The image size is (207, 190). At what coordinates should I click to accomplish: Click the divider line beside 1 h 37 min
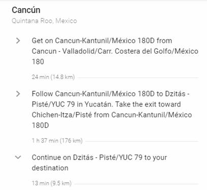(x=142, y=141)
